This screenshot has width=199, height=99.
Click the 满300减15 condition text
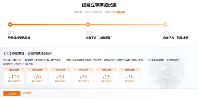click(x=130, y=81)
